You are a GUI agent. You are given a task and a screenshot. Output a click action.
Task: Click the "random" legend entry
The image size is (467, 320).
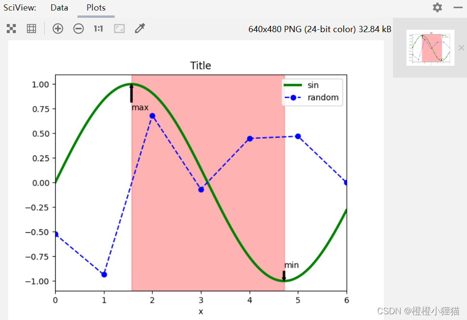click(323, 97)
